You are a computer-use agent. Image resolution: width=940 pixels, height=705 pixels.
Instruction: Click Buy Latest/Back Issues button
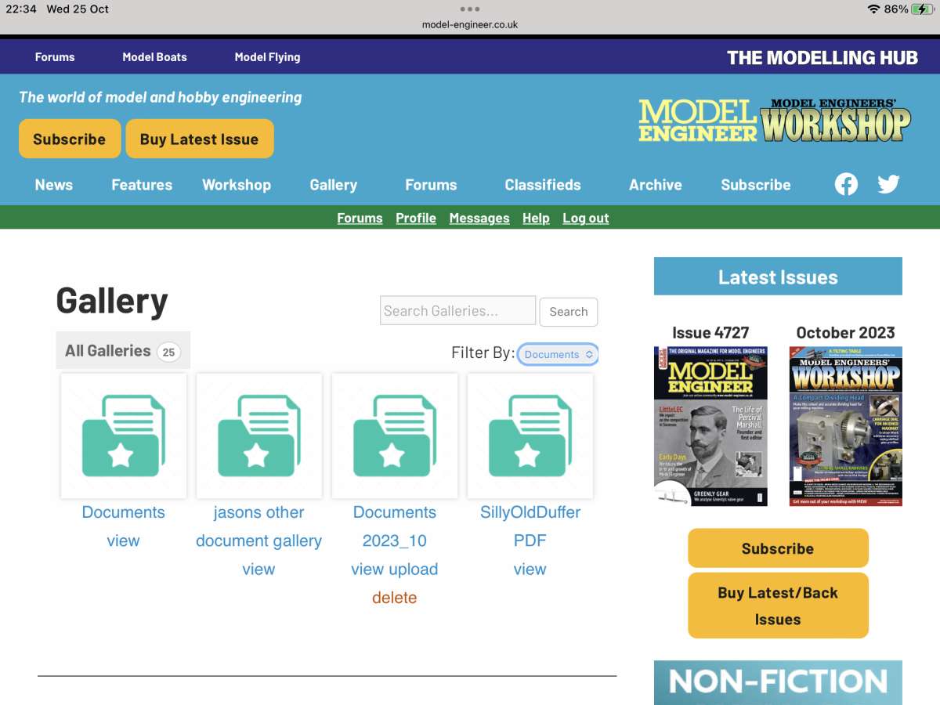pyautogui.click(x=778, y=606)
